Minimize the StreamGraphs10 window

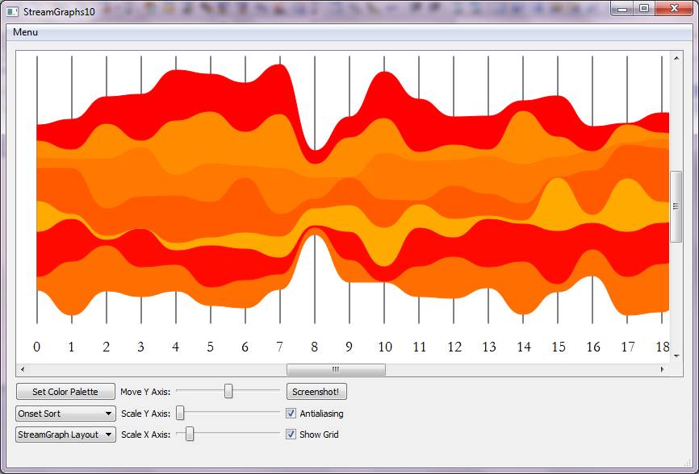coord(622,9)
